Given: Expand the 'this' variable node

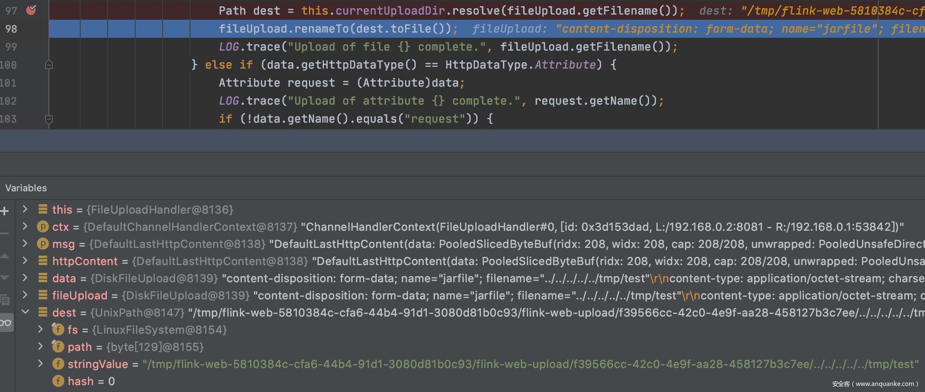Looking at the screenshot, I should pos(25,209).
